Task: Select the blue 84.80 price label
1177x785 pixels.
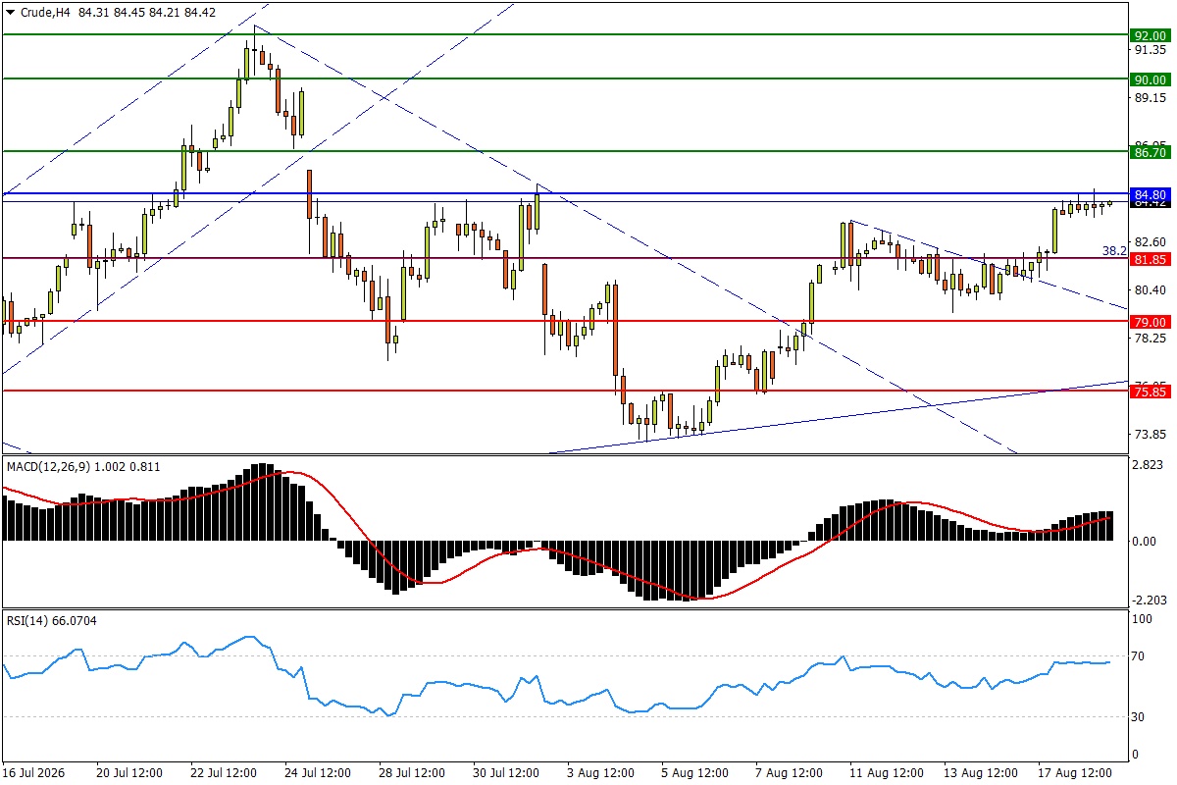Action: (x=1150, y=194)
